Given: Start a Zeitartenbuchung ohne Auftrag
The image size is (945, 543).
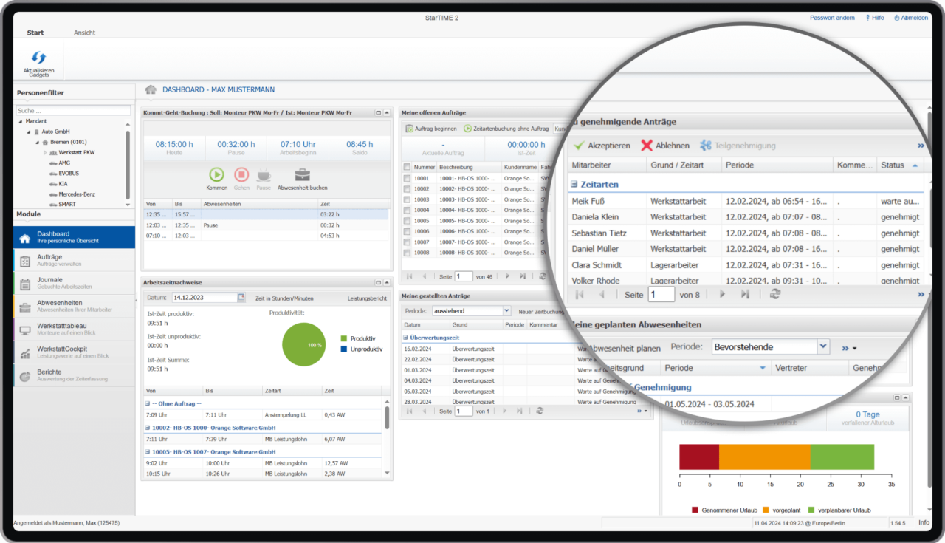Looking at the screenshot, I should [468, 129].
